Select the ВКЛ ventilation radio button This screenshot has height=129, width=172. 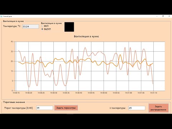tap(42, 26)
